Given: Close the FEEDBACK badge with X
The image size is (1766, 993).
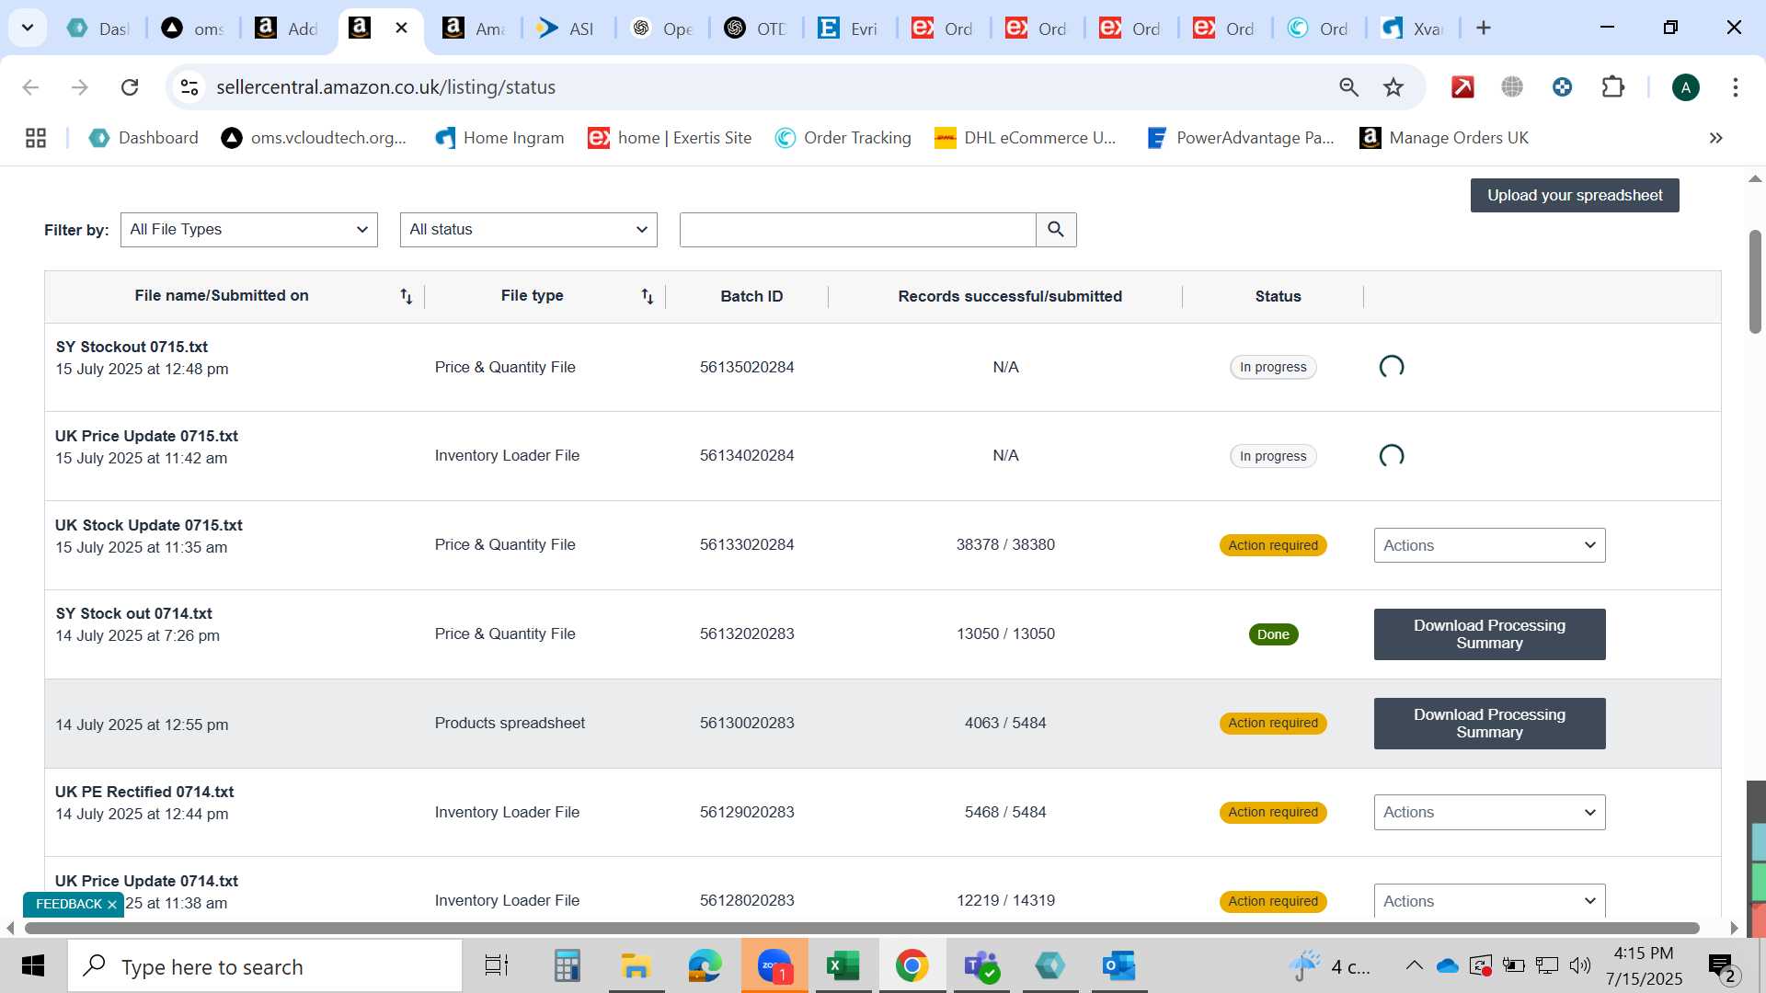Looking at the screenshot, I should (111, 905).
